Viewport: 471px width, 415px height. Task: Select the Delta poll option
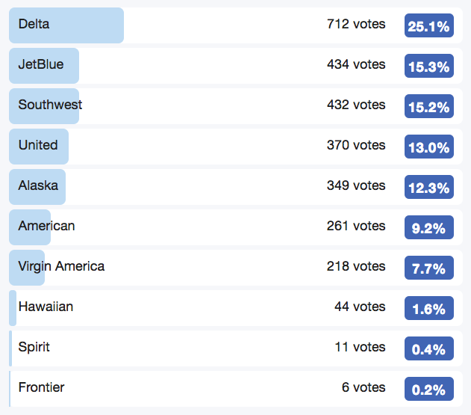[x=236, y=25]
